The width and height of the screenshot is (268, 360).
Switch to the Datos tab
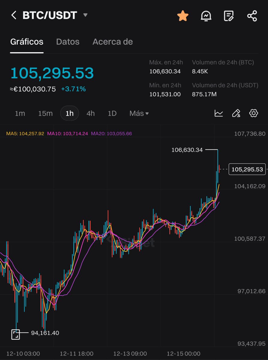[68, 42]
